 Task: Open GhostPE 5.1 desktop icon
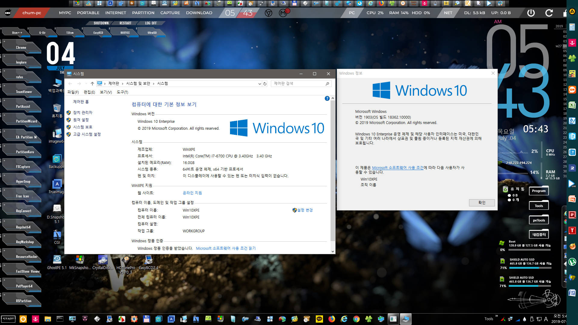coord(57,262)
